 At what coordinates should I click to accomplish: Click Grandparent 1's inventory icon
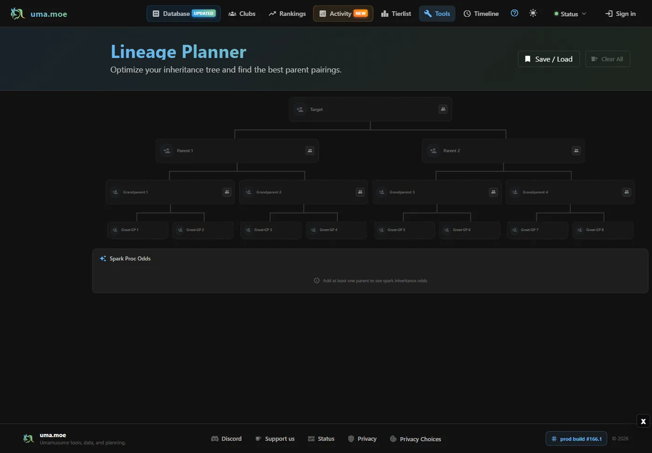point(227,192)
